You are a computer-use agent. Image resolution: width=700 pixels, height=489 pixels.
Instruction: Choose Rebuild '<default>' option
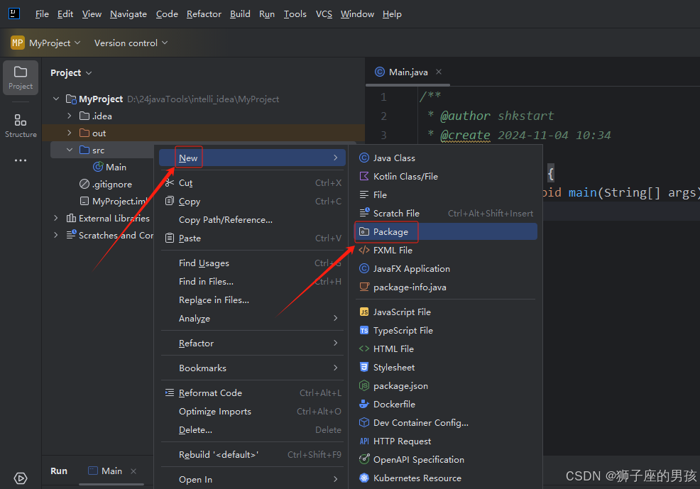[252, 454]
